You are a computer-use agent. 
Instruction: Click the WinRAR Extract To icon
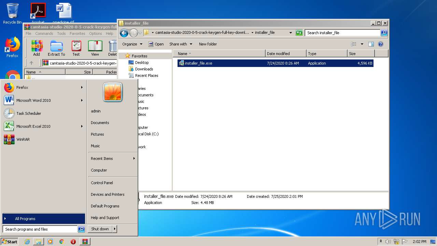coord(56,48)
